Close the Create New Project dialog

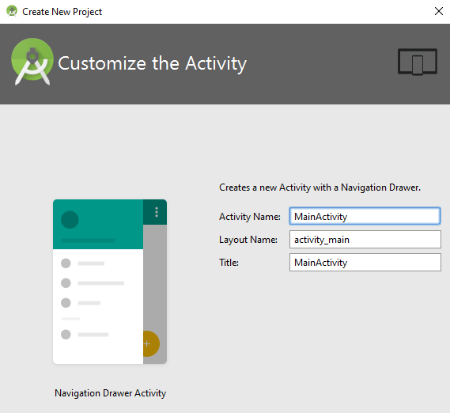[x=438, y=12]
